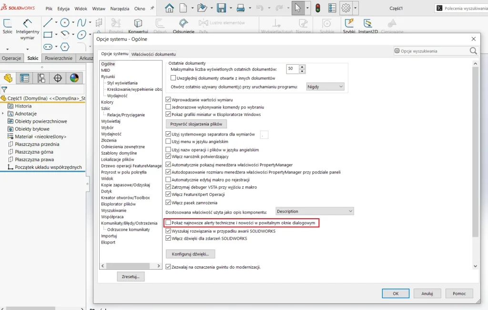Switch to the Operacje command tab

(x=11, y=58)
